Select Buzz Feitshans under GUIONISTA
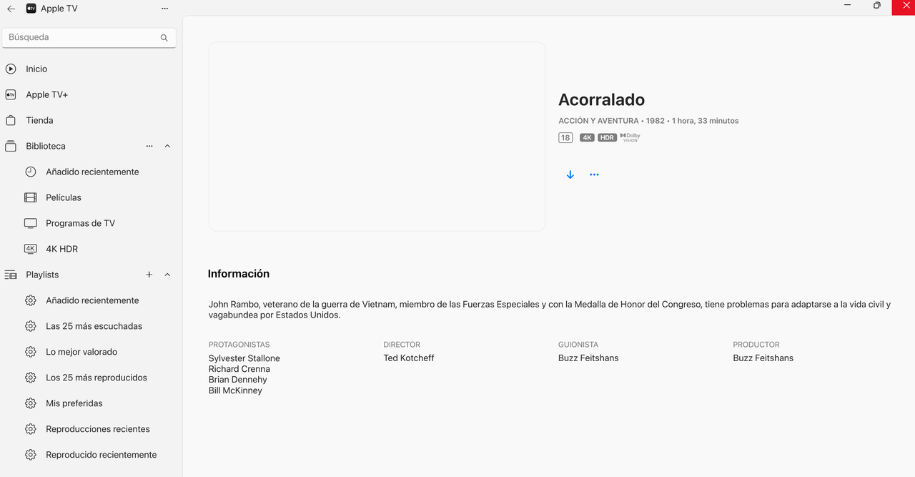 click(x=588, y=358)
